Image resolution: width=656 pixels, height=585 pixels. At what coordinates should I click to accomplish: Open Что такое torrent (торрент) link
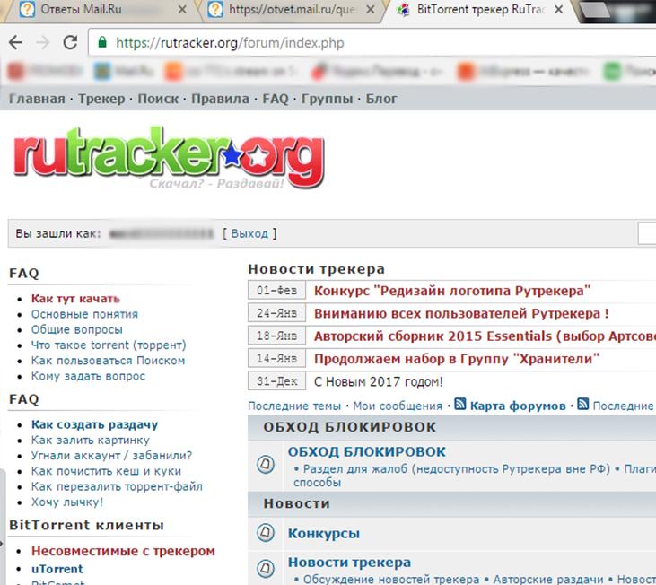pos(109,345)
